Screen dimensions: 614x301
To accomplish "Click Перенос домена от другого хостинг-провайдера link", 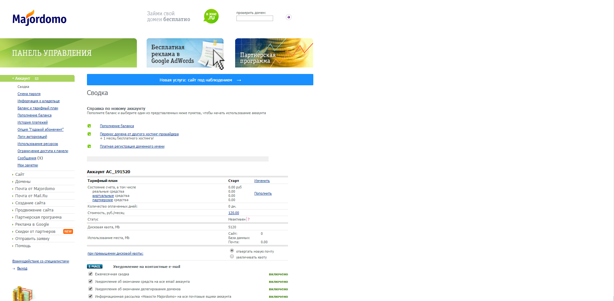I will click(139, 134).
